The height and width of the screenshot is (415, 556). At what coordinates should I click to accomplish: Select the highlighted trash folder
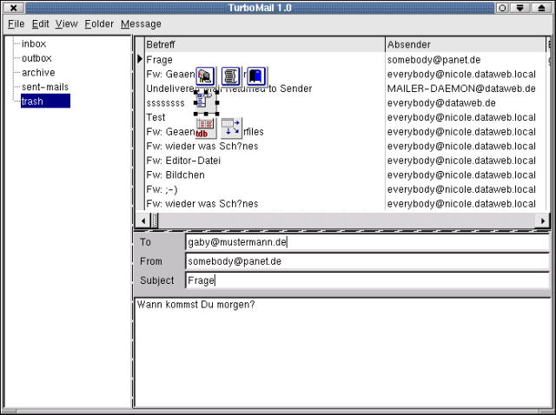[45, 102]
